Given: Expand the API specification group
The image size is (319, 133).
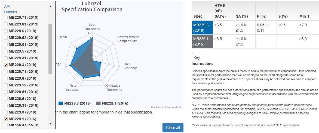Looking at the screenshot, I should (x=7, y=6).
